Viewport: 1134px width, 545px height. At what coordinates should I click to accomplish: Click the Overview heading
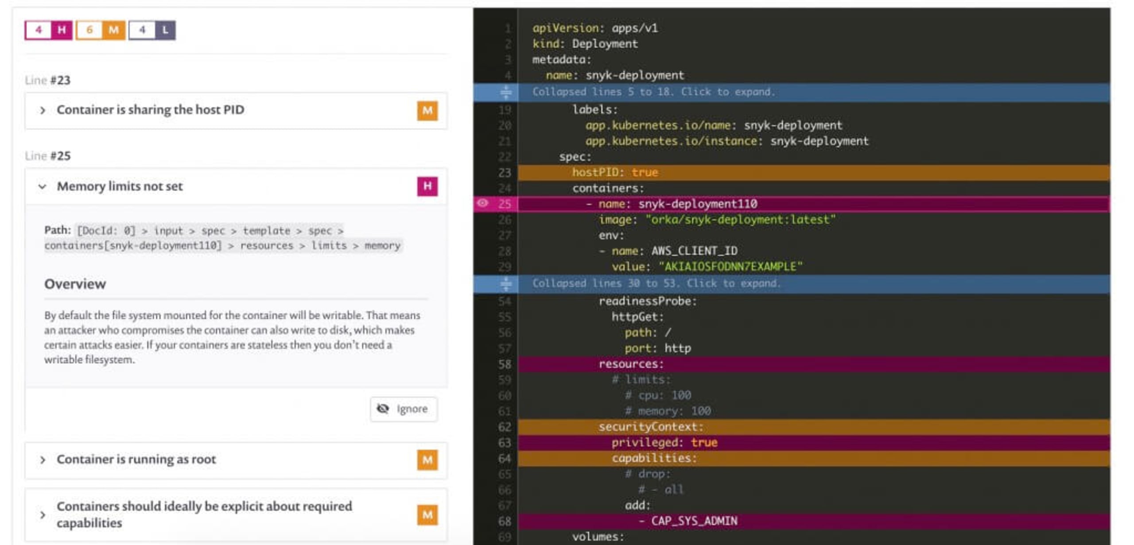[x=75, y=284]
